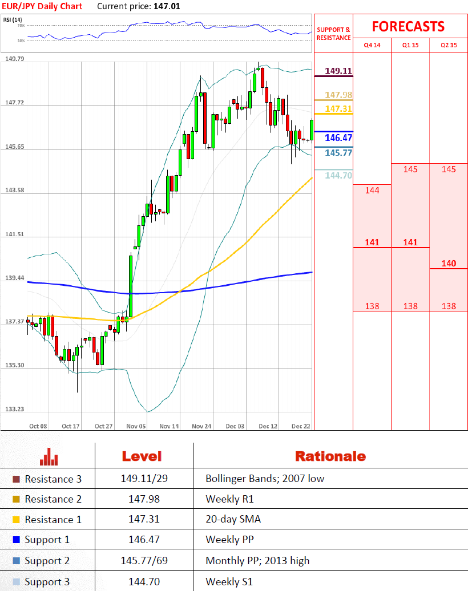Click the 149.79 price axis label
The image size is (468, 591).
coord(15,59)
